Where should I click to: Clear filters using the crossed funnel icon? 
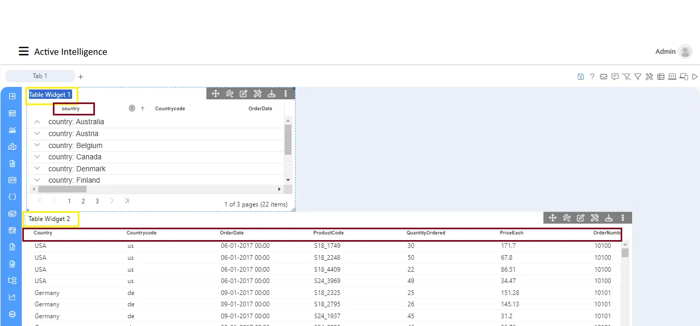[626, 77]
